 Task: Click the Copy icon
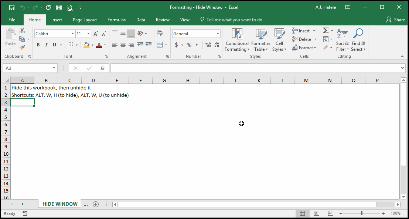pyautogui.click(x=22, y=39)
